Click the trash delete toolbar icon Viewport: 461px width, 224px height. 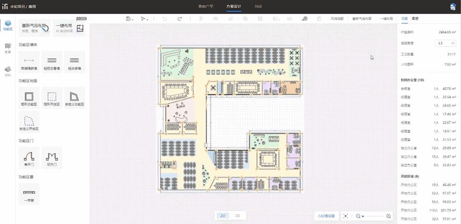(x=319, y=18)
